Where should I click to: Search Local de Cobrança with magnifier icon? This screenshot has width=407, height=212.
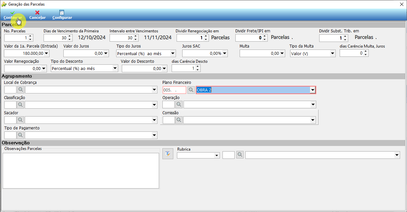click(x=20, y=89)
